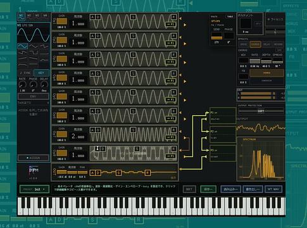Select the sawtooth LFO waveform shape

pyautogui.click(x=44, y=46)
